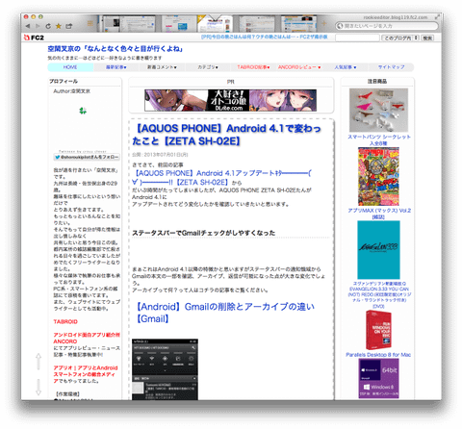The image size is (462, 429).
Task: Click the blog search text field
Action: point(357,38)
